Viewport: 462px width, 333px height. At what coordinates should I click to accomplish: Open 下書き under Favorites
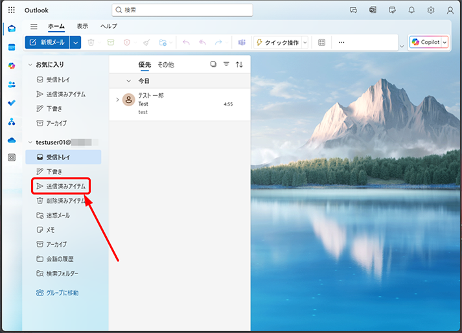64,109
